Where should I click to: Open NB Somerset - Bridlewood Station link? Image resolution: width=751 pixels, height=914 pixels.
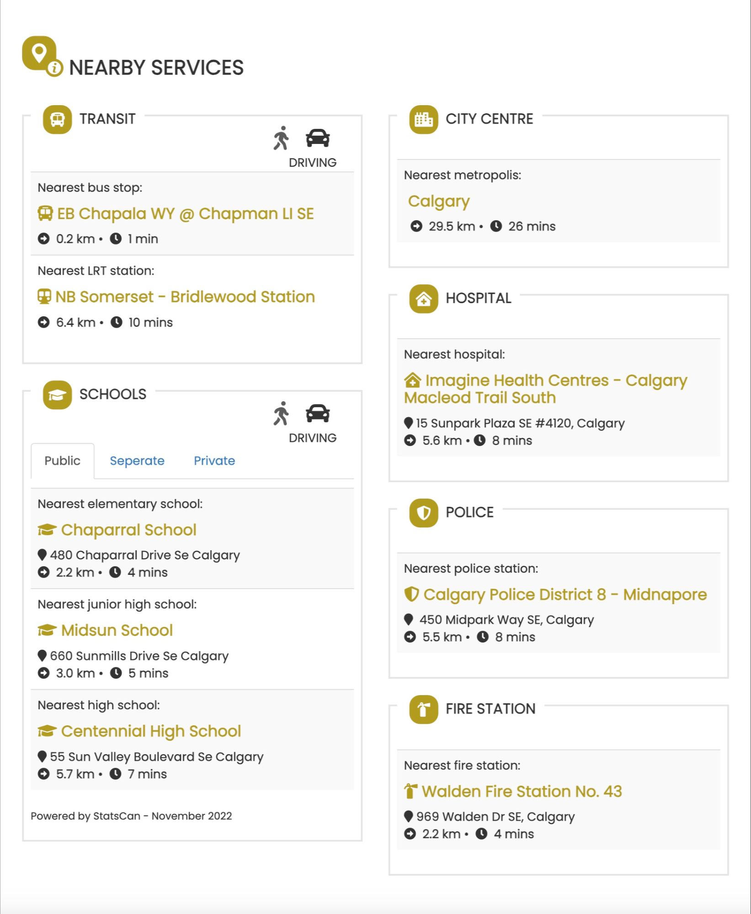pos(185,297)
